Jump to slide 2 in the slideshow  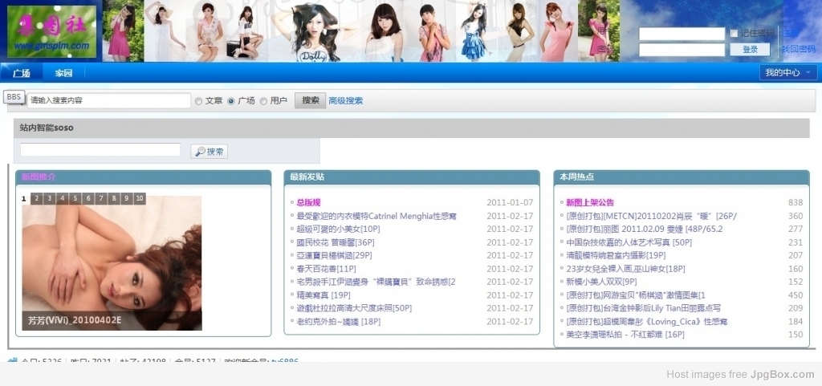click(37, 198)
